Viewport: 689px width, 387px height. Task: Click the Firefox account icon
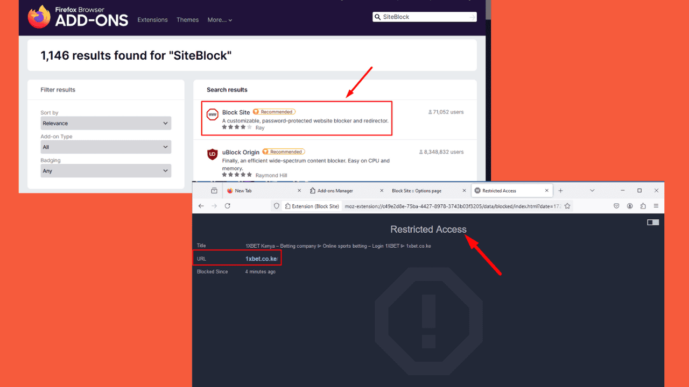point(630,206)
